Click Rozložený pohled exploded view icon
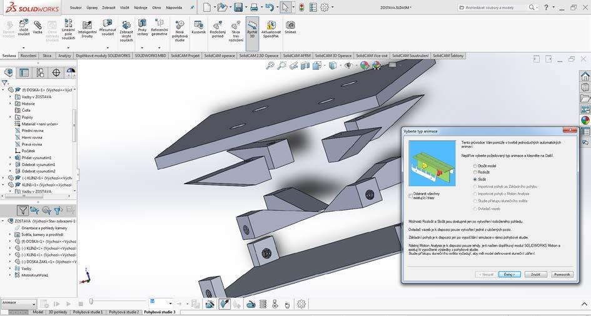 (x=218, y=29)
